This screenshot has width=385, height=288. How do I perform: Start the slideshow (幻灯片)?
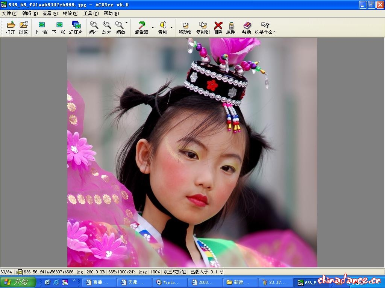(76, 28)
